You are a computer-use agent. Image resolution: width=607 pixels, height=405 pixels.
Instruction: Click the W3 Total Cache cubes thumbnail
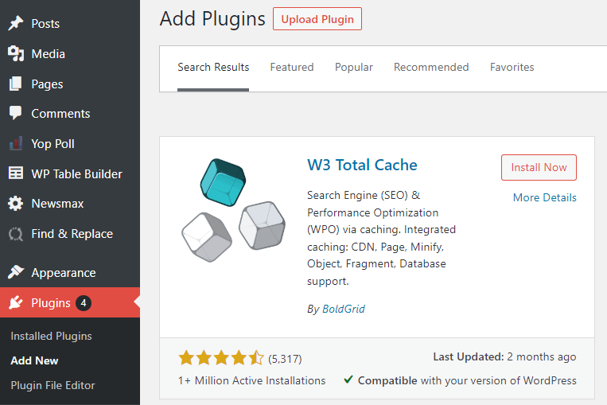tap(233, 211)
